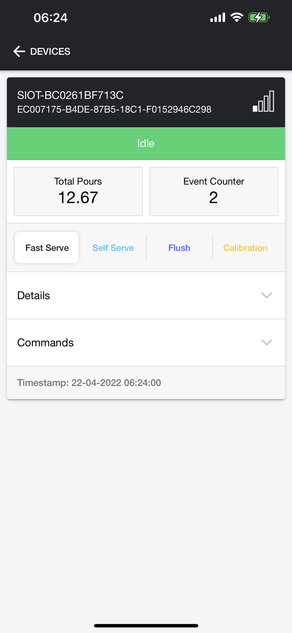Image resolution: width=292 pixels, height=633 pixels.
Task: Click the Event Counter card
Action: coord(214,191)
